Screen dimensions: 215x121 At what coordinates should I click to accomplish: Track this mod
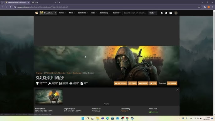click(133, 83)
